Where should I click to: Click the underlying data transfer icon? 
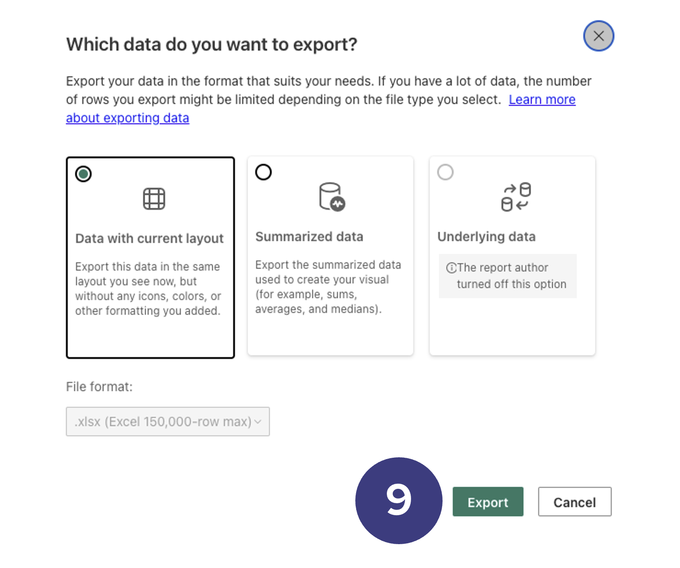click(516, 197)
